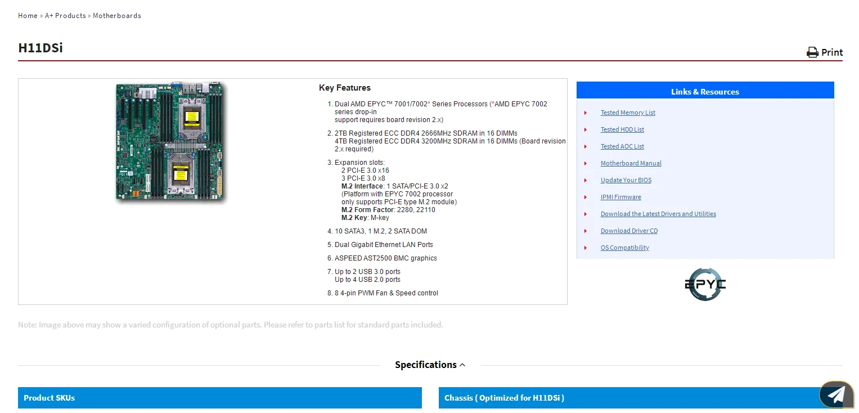This screenshot has height=413, width=859.
Task: Click the printer icon beside Print
Action: coord(812,52)
